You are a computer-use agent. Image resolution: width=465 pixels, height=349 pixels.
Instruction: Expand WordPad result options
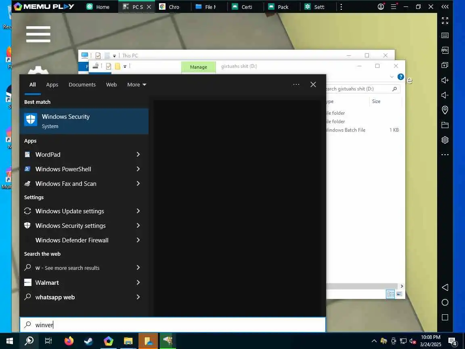[x=138, y=154]
